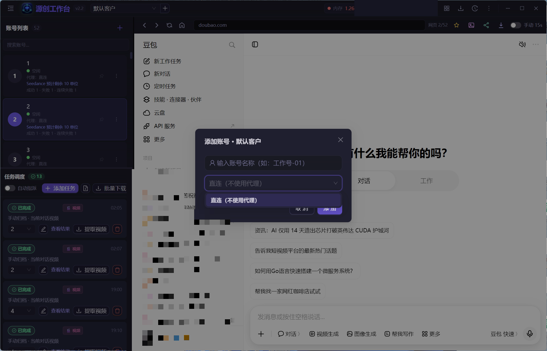This screenshot has width=547, height=351.
Task: Edit the task completed at 02:07
Action: point(43,270)
